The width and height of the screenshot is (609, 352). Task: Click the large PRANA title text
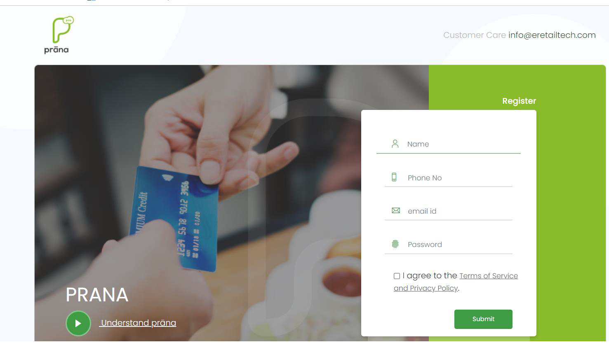97,295
